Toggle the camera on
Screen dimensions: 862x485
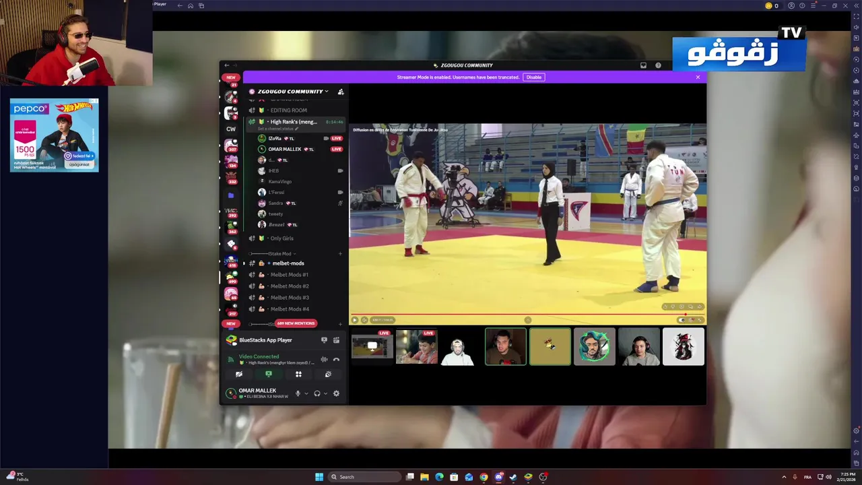[239, 375]
